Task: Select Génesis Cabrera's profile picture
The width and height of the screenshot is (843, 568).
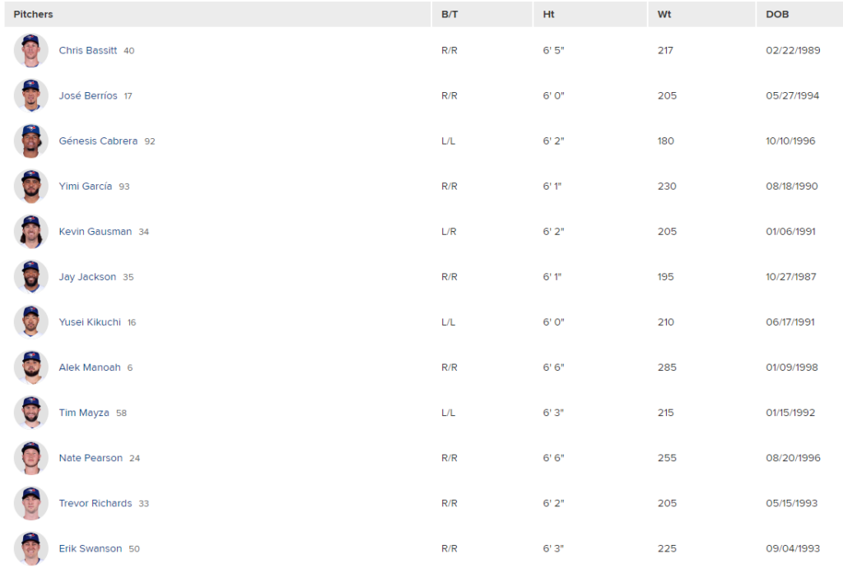Action: point(31,141)
